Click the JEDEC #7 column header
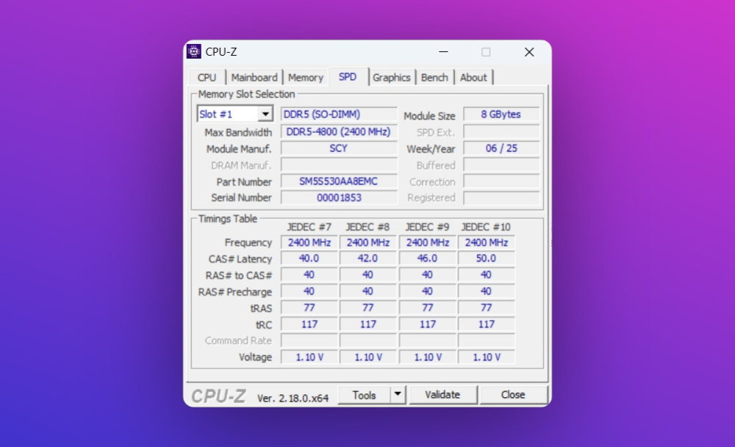 click(x=309, y=228)
